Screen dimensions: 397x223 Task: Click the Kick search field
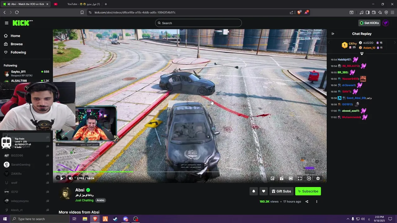click(198, 23)
